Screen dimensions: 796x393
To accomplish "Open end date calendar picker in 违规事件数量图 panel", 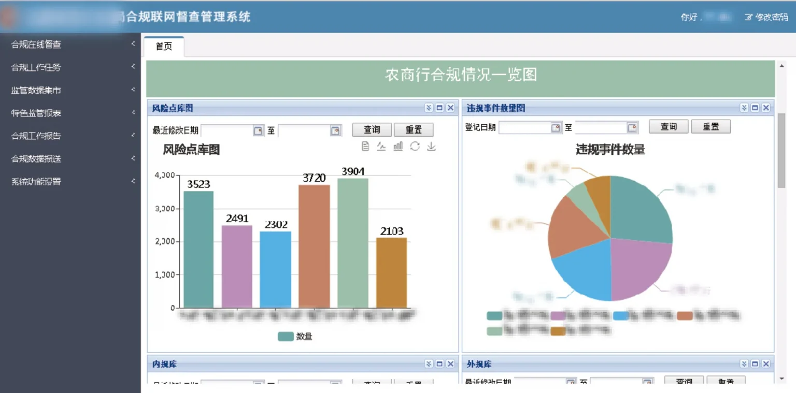I will [x=632, y=127].
